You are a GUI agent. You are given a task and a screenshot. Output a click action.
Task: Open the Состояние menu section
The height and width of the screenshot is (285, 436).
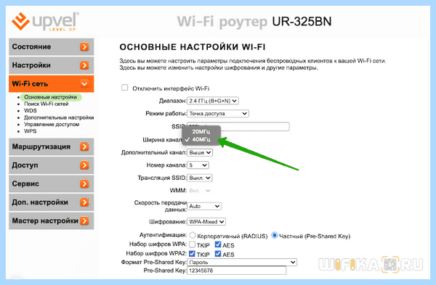point(51,46)
